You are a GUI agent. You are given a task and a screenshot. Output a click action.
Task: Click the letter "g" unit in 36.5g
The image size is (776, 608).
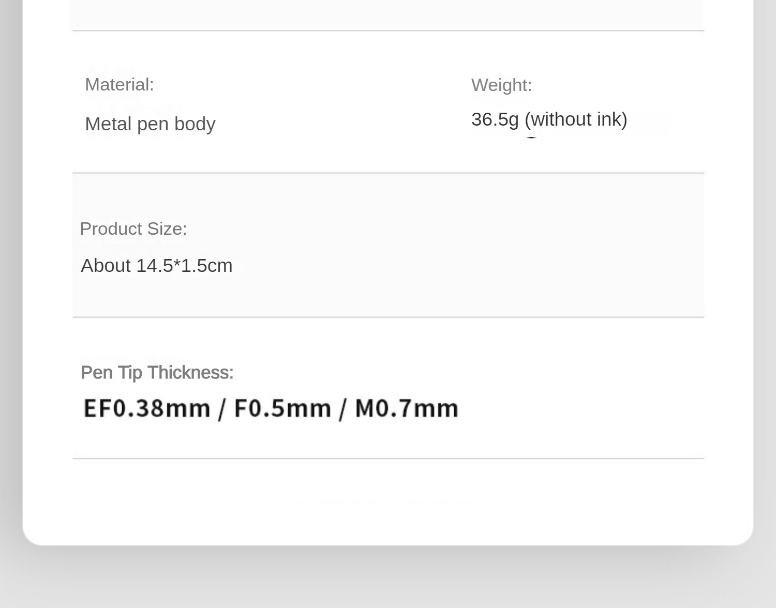click(x=513, y=120)
